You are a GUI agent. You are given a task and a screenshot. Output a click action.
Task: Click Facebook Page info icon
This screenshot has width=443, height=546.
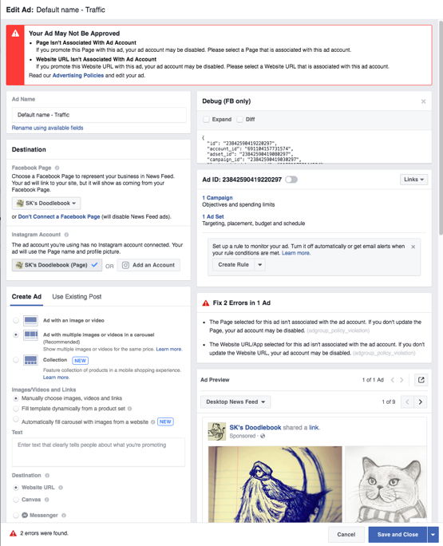[57, 168]
